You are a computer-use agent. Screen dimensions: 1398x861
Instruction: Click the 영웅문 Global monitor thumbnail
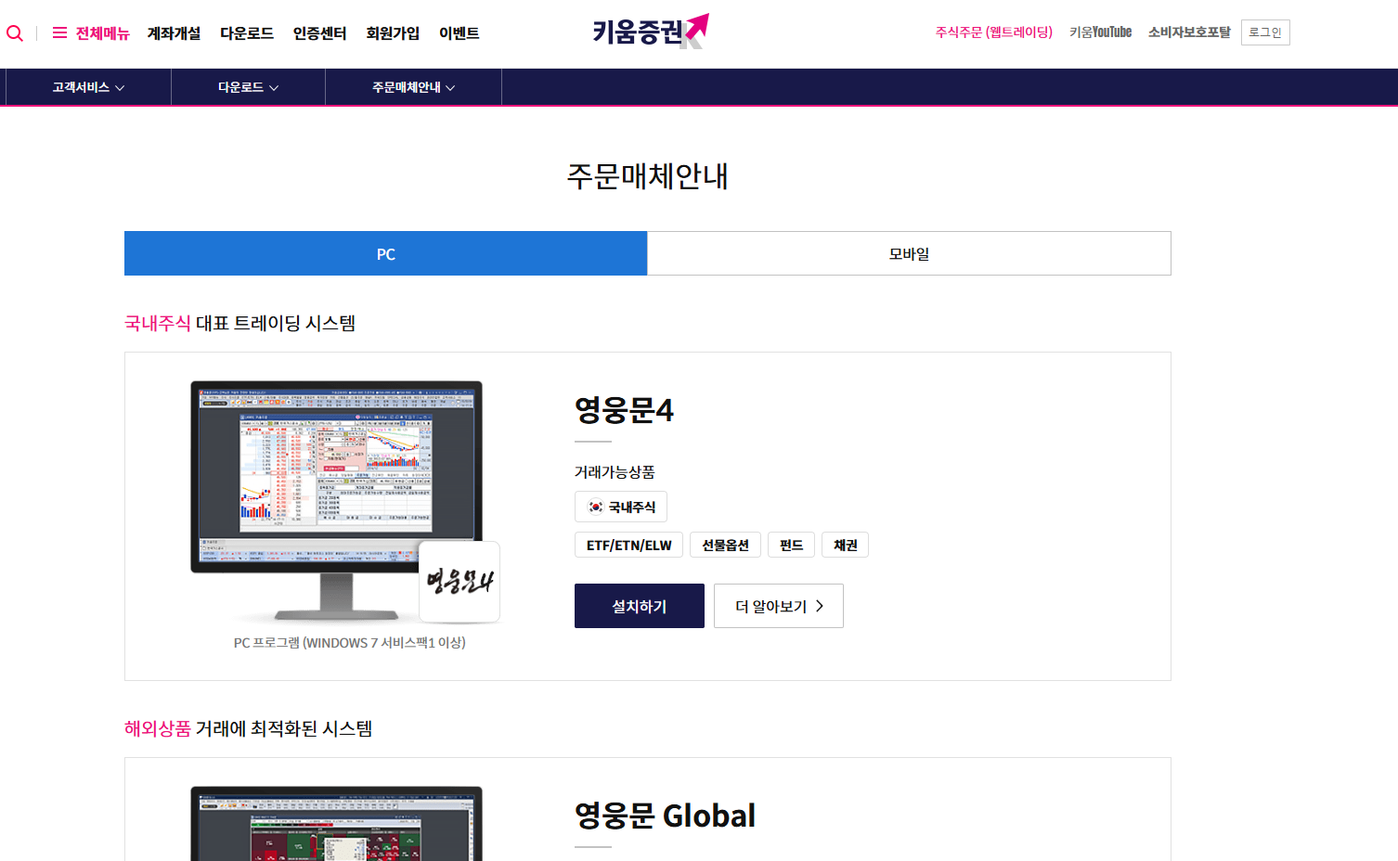336,824
